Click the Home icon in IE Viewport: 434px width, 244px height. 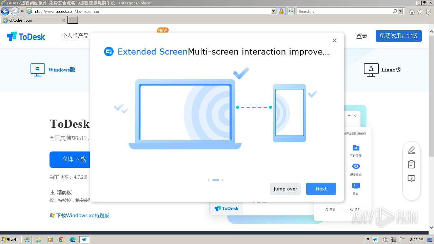pos(412,12)
